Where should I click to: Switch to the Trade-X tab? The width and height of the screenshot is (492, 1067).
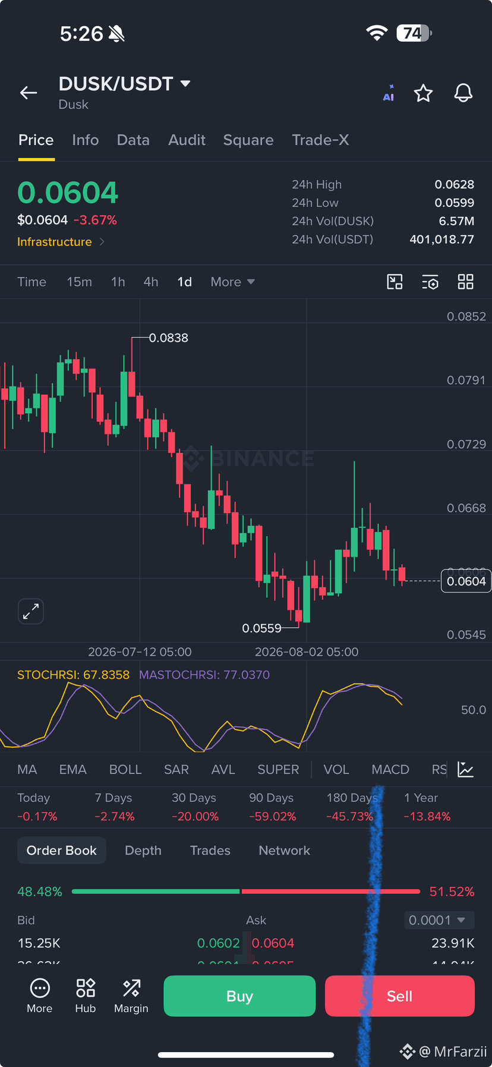[320, 140]
